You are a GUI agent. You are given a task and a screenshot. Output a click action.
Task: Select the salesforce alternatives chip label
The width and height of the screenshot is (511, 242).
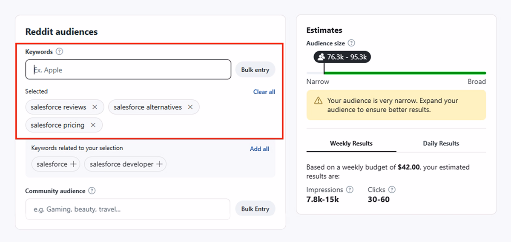[148, 107]
